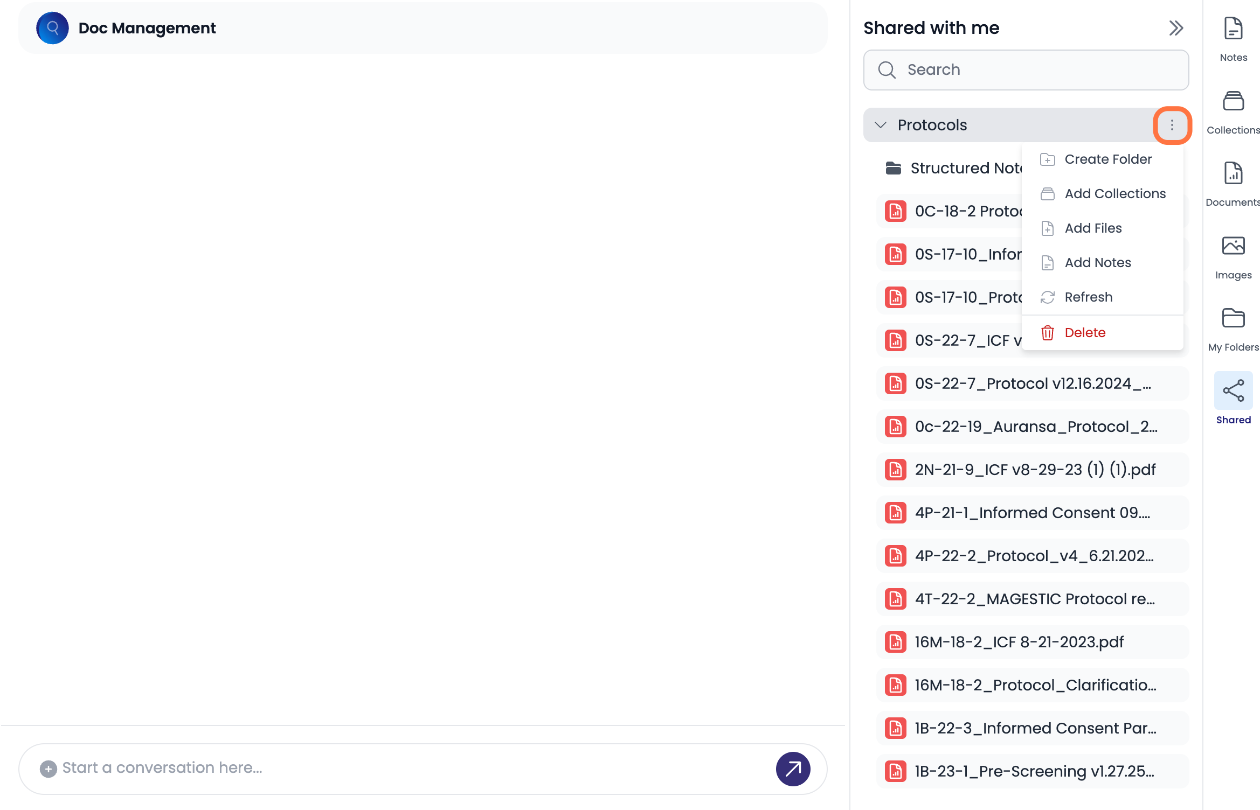Choose Create Folder from the menu
The width and height of the screenshot is (1260, 810).
pyautogui.click(x=1102, y=159)
